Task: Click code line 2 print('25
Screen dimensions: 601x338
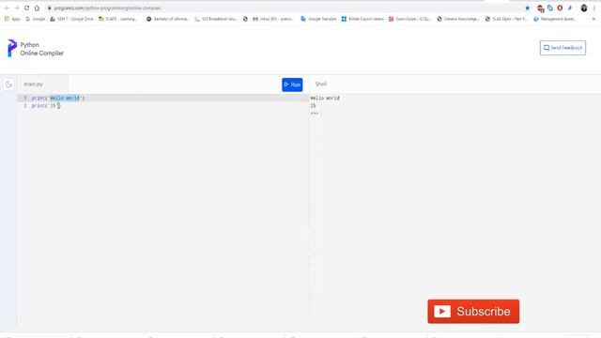Action: coord(46,106)
